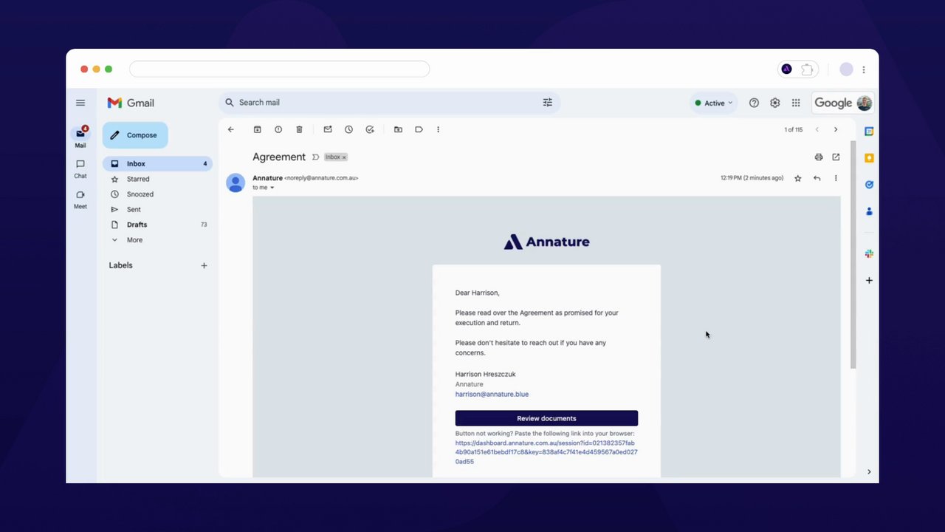
Task: Open the Active status dropdown
Action: click(713, 103)
